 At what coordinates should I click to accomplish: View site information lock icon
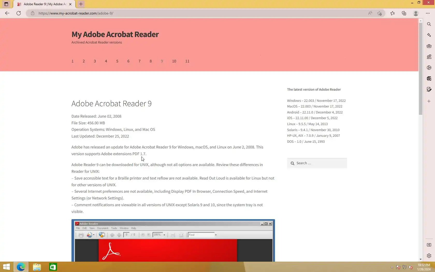[x=32, y=13]
